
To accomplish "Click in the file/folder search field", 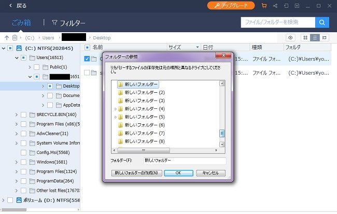I will 278,22.
